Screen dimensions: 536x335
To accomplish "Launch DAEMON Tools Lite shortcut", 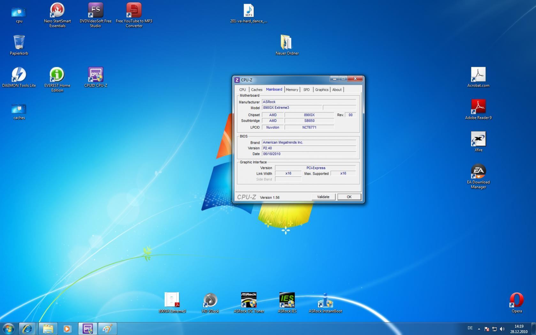I will click(x=19, y=77).
